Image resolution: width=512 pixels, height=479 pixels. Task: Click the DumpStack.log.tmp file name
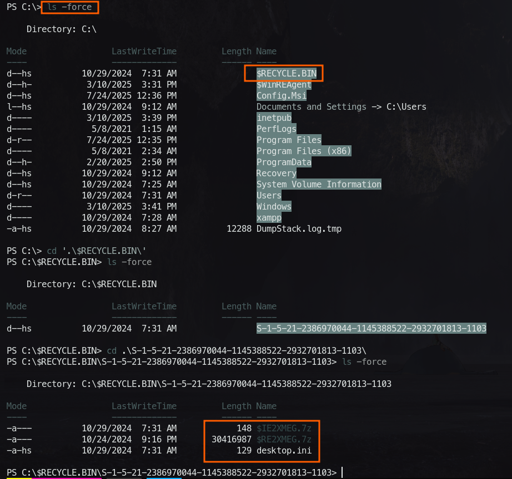point(299,228)
